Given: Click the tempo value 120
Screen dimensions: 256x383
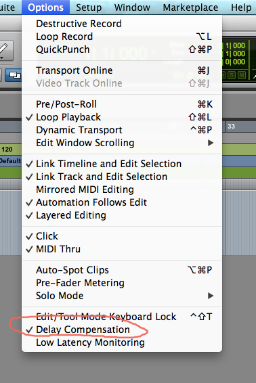Looking at the screenshot, I should pyautogui.click(x=7, y=150).
